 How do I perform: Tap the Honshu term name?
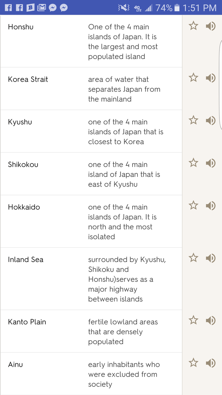21,27
